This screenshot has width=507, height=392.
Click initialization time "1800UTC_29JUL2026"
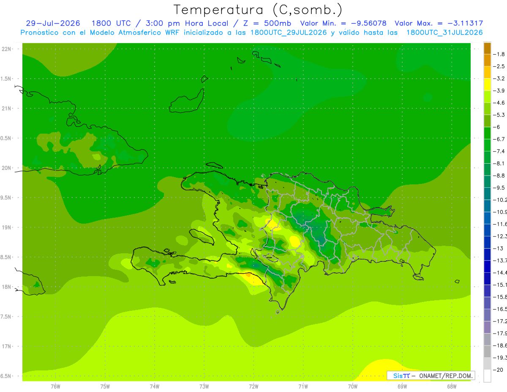pos(289,33)
